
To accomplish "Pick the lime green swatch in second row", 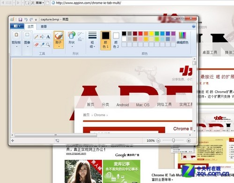I will click(x=157, y=39).
